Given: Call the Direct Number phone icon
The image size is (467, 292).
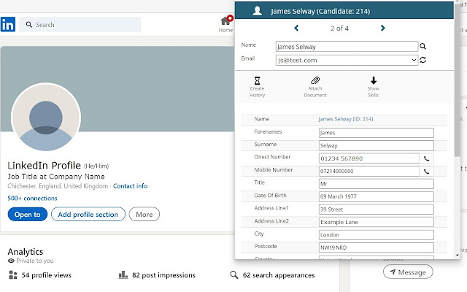Looking at the screenshot, I should (x=426, y=158).
